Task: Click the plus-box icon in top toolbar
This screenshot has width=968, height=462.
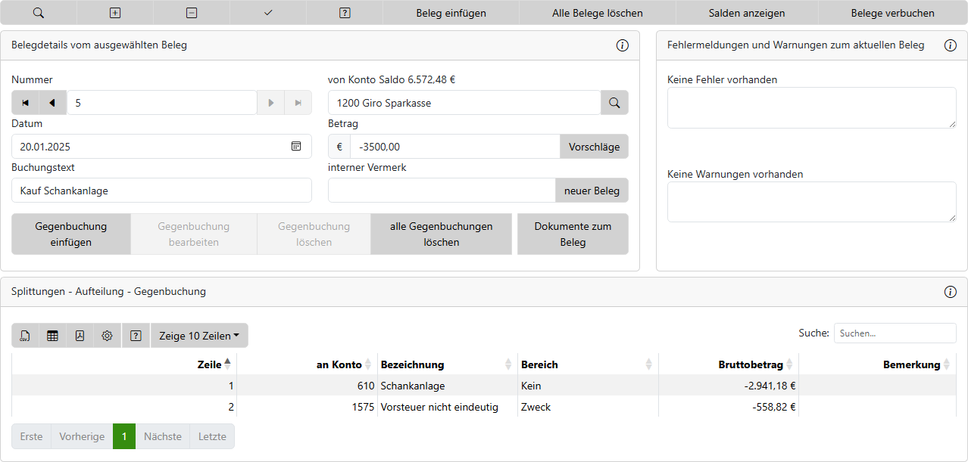Action: [x=115, y=13]
